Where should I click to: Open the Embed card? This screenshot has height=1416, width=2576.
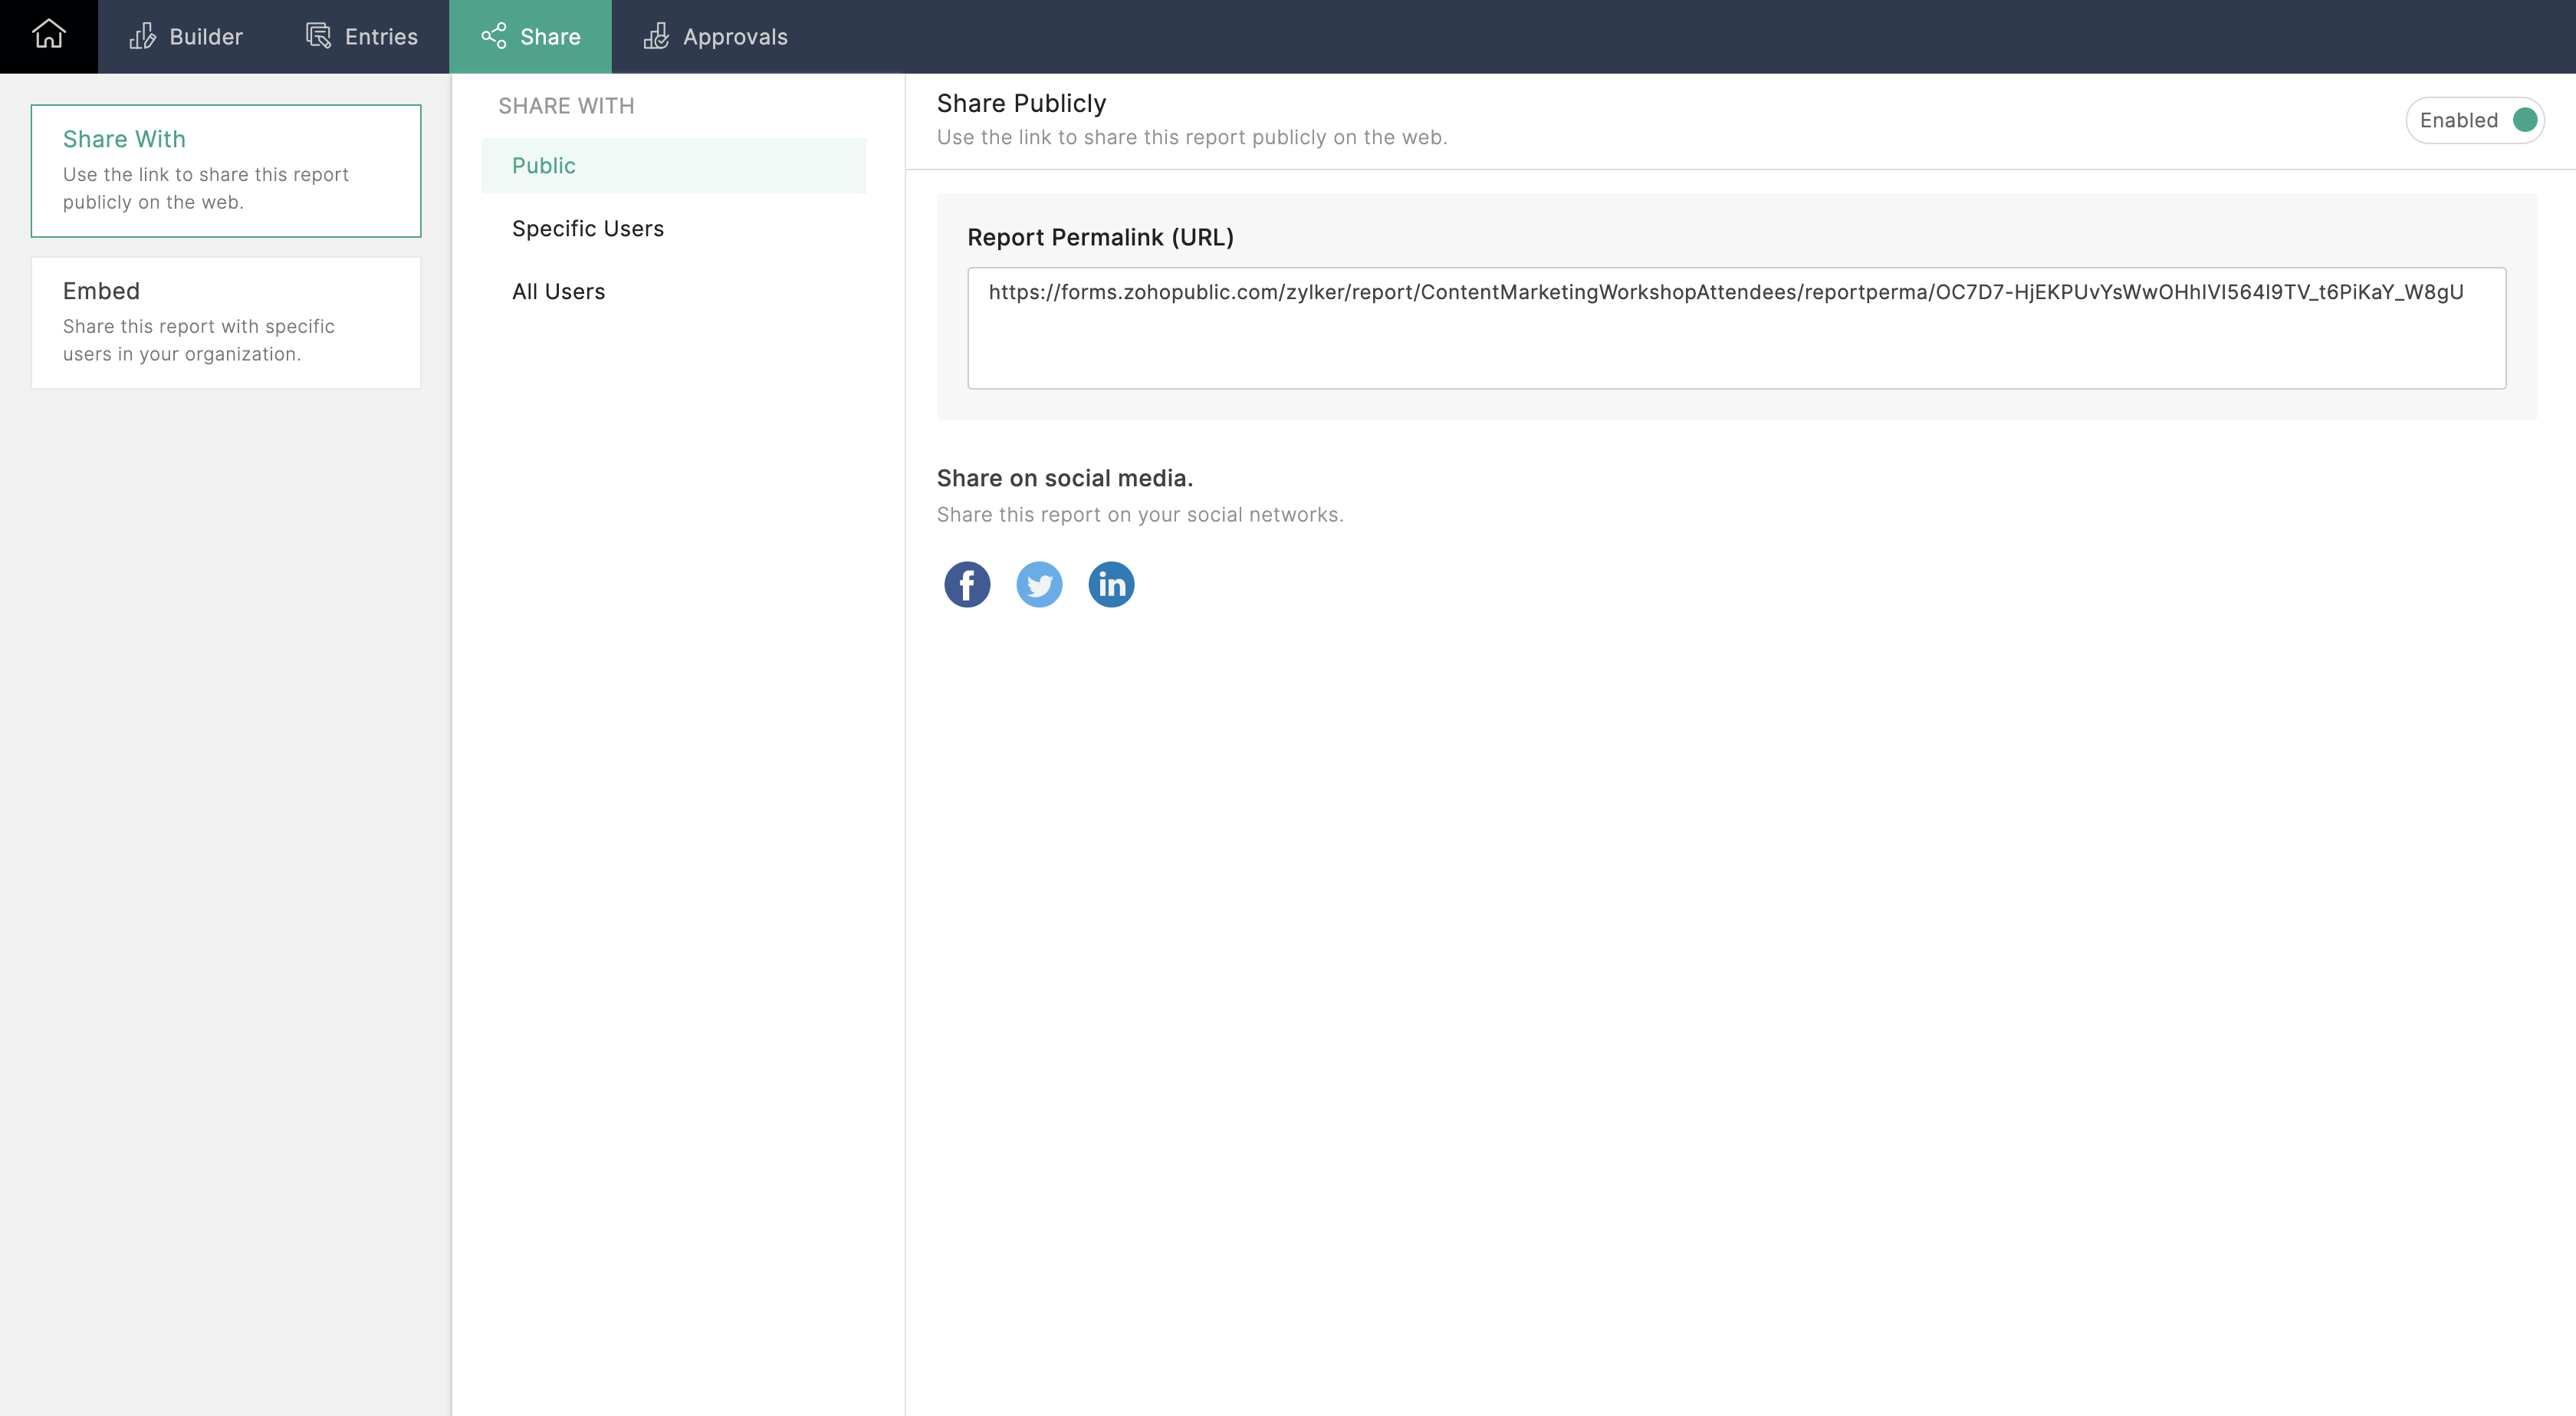pos(226,322)
